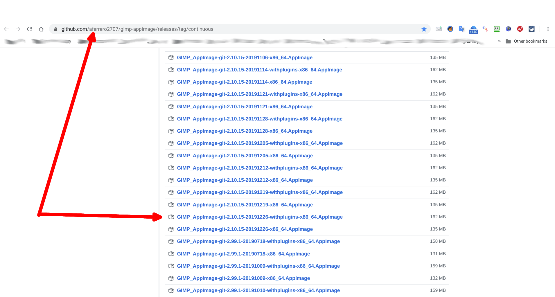Screen dimensions: 555x297
Task: Open the dark blue swirl extension
Action: [531, 29]
